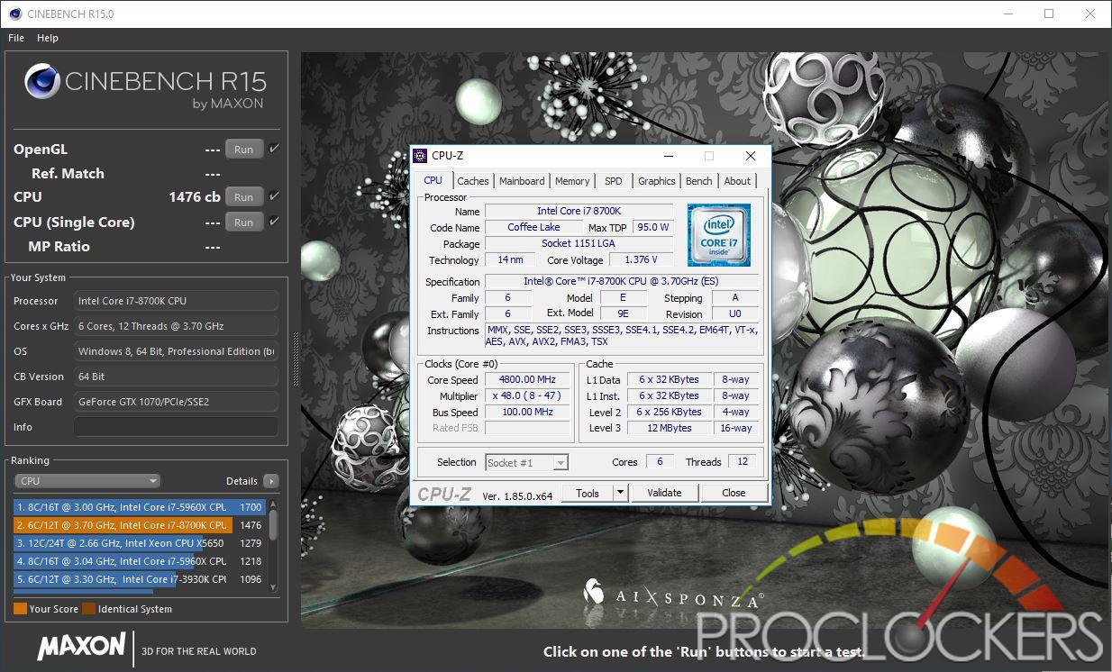Click the Threads value '12' in CPU-Z
This screenshot has height=672, width=1112.
[743, 462]
